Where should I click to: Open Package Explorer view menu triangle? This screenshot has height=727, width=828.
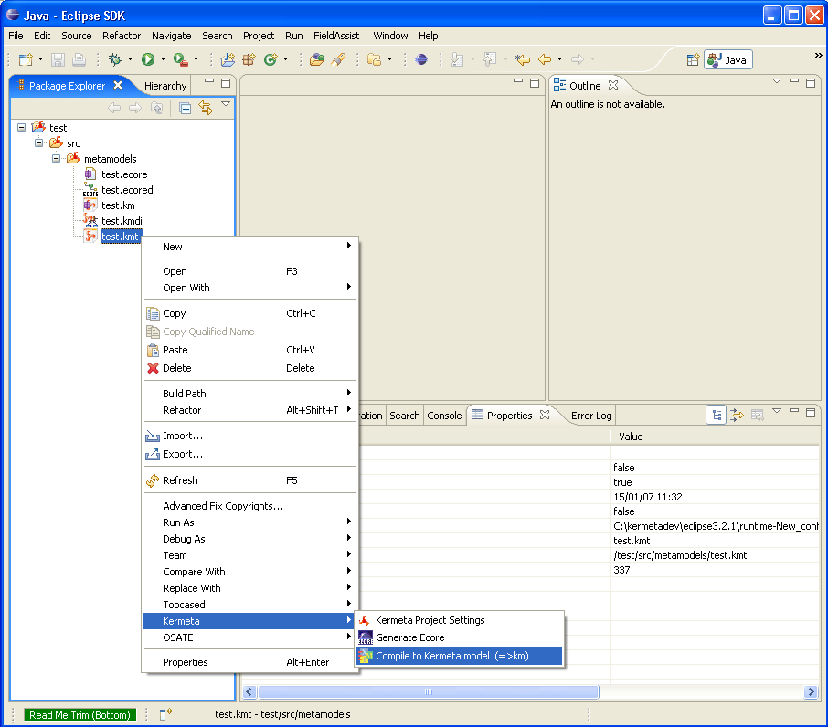pos(226,104)
